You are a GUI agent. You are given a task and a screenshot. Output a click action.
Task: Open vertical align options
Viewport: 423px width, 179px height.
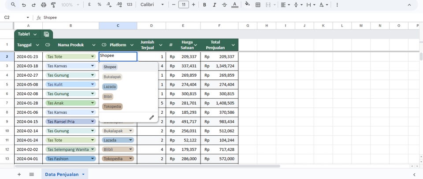click(298, 5)
